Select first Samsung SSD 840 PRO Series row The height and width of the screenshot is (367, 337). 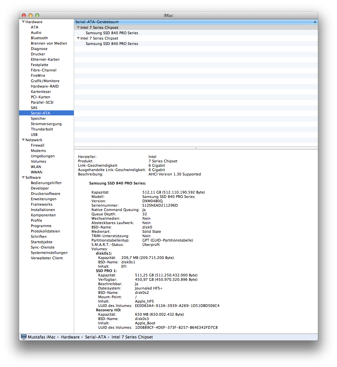pos(196,33)
